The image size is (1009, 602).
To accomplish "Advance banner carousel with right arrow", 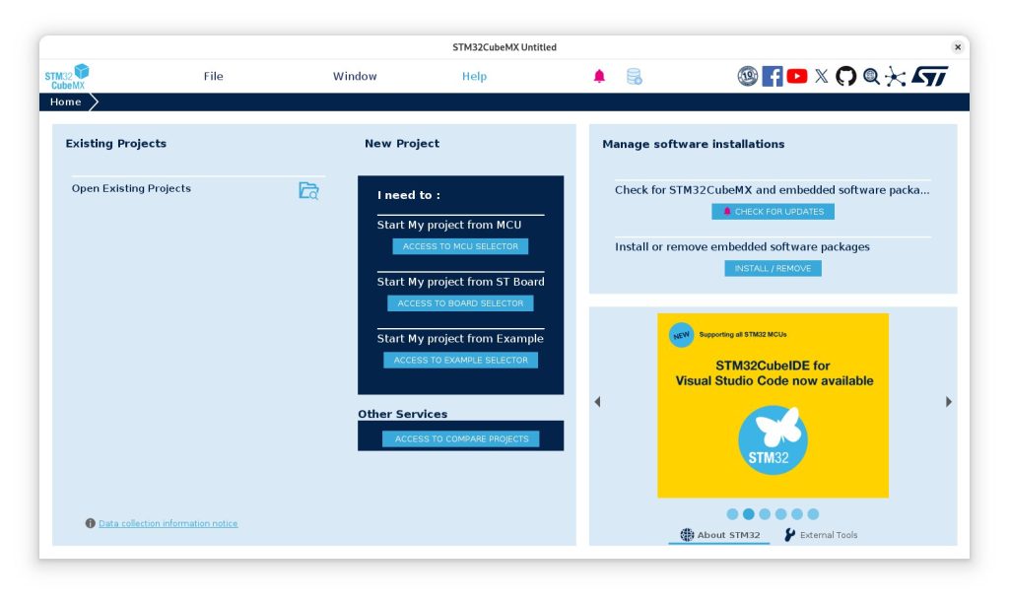I will pos(949,402).
